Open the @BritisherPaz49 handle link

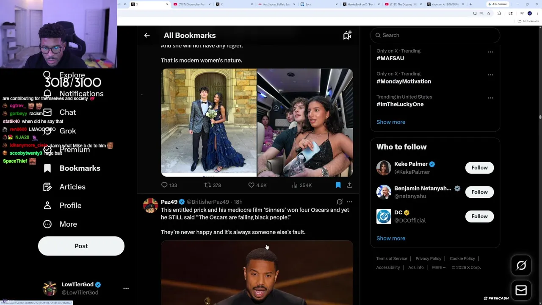click(x=208, y=202)
